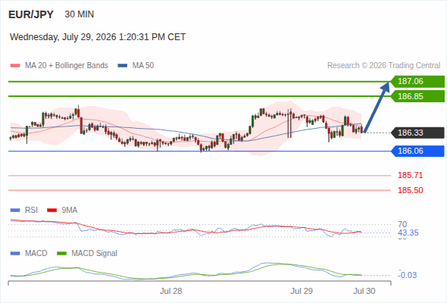Click the 30 MIN timeframe label
This screenshot has width=447, height=303.
click(80, 14)
